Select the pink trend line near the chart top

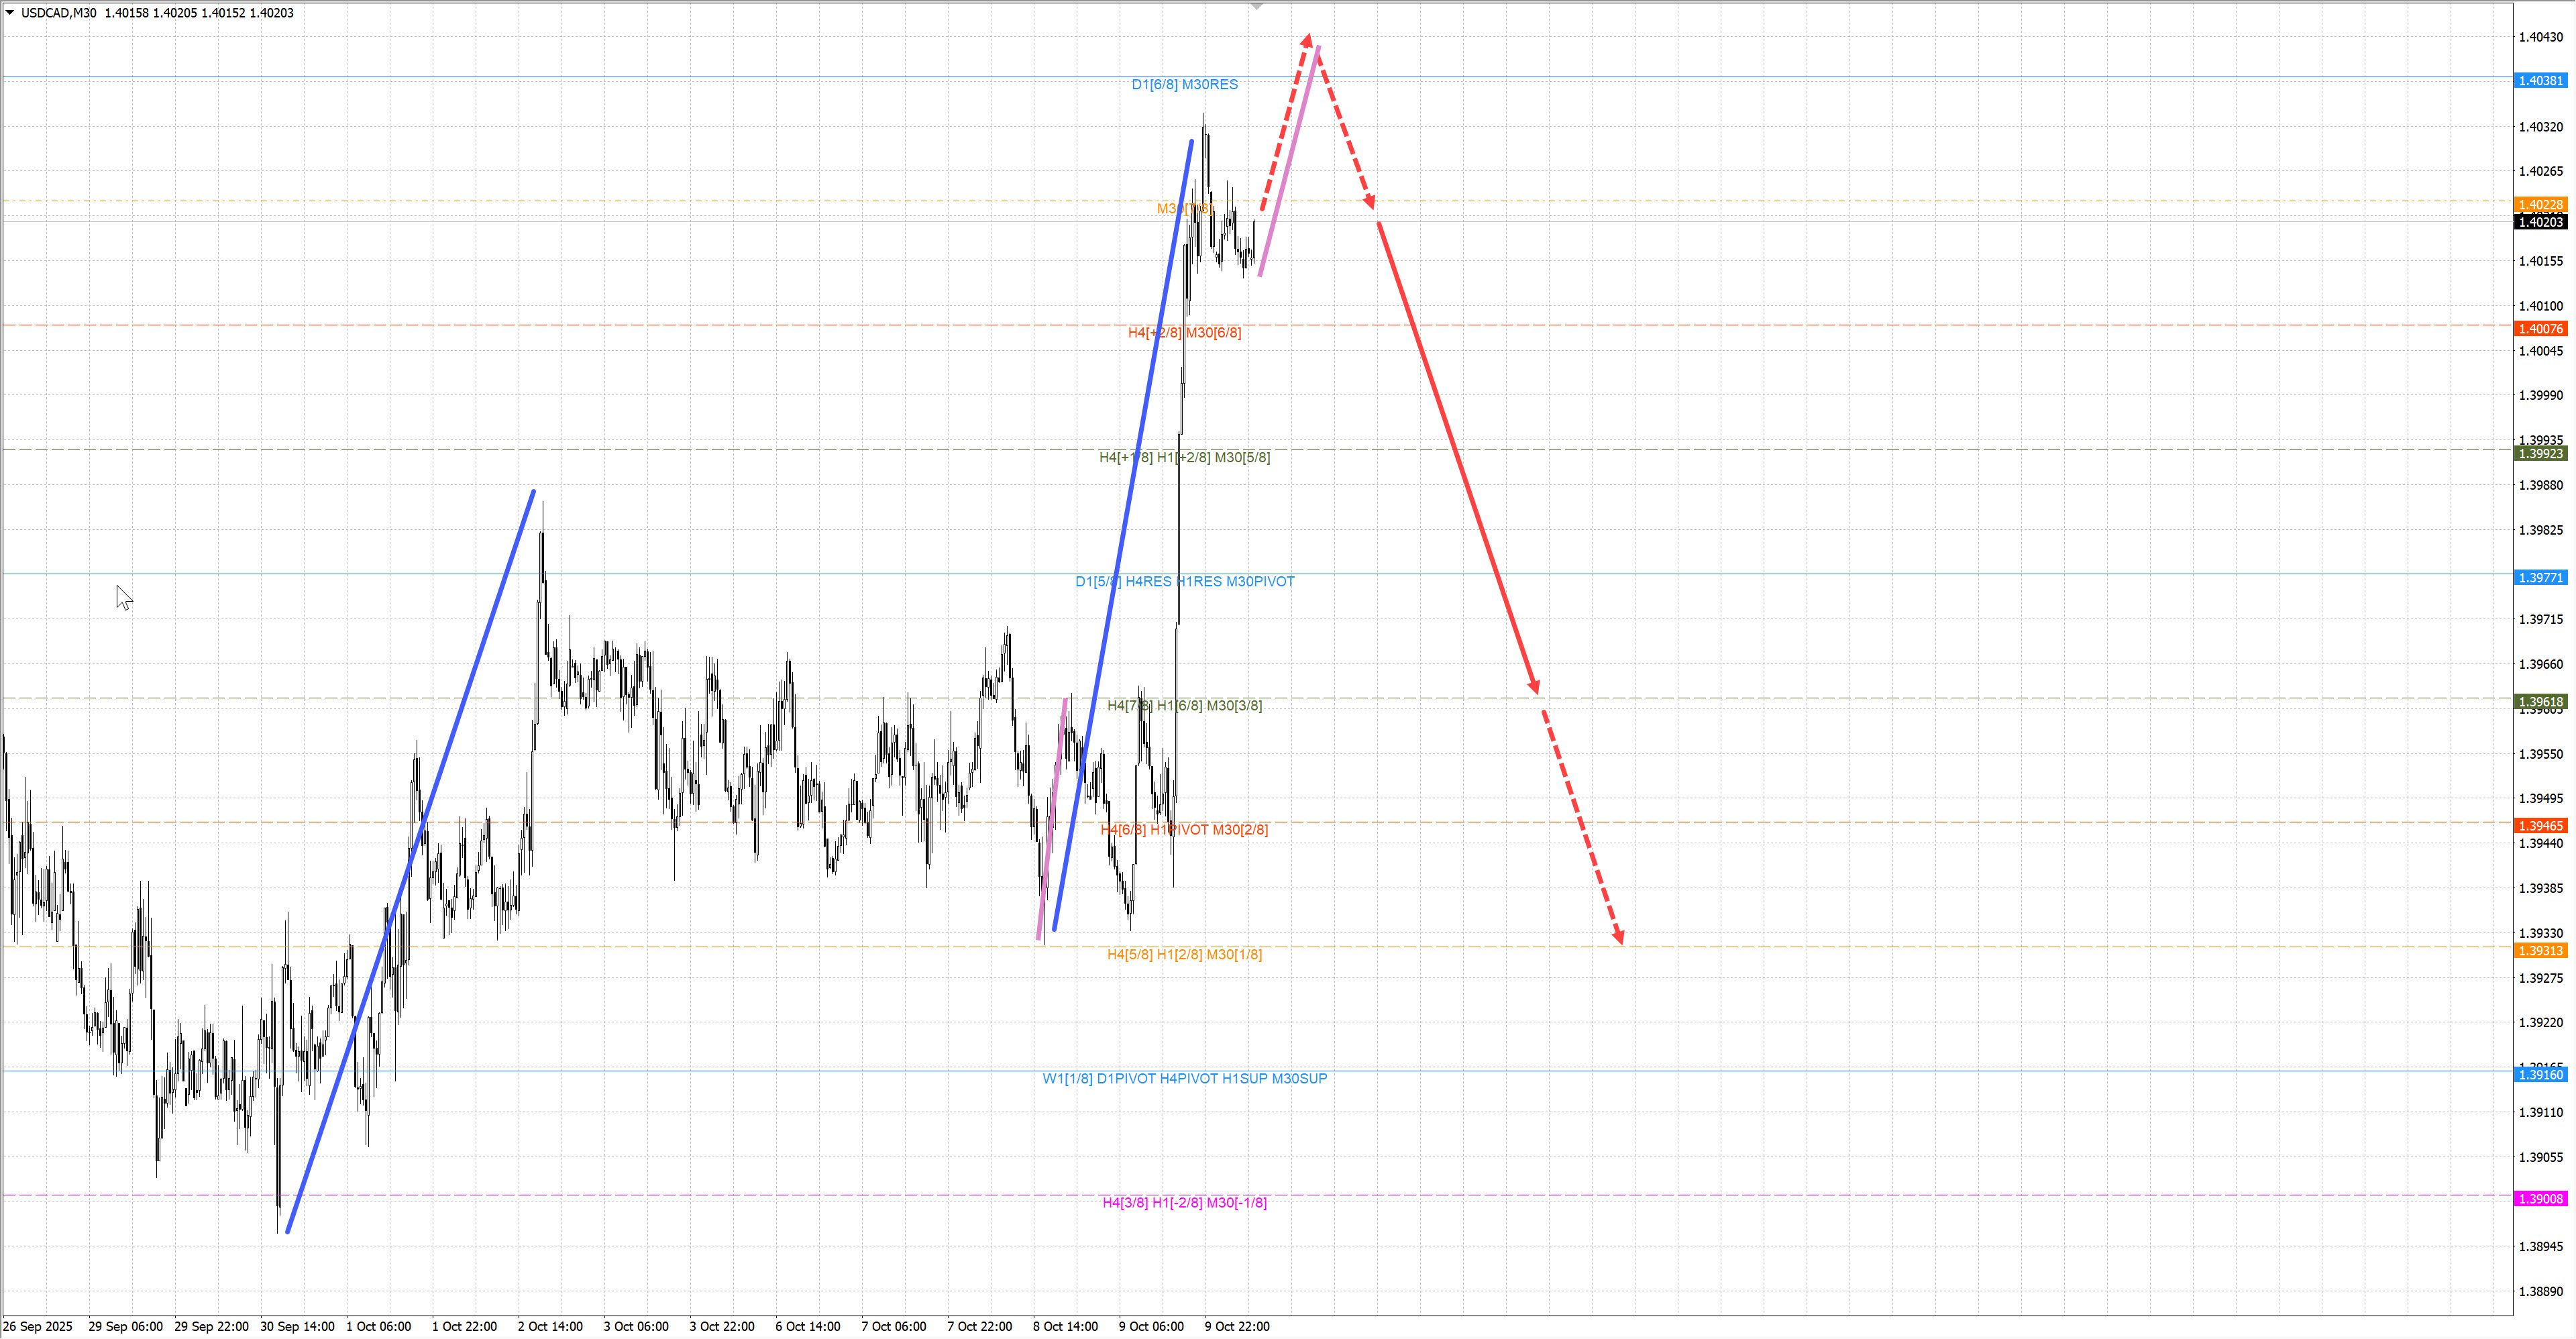click(1289, 161)
